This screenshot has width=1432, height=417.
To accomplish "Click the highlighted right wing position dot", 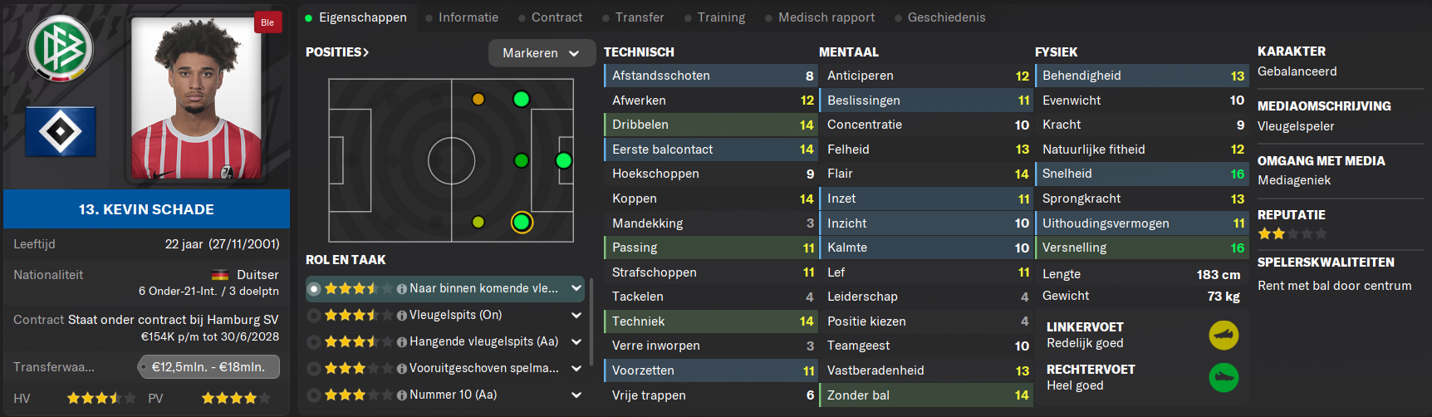I will click(522, 223).
